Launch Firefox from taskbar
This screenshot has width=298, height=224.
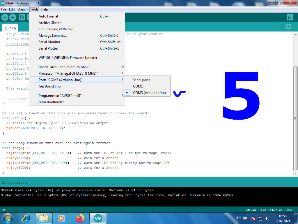(x=80, y=218)
